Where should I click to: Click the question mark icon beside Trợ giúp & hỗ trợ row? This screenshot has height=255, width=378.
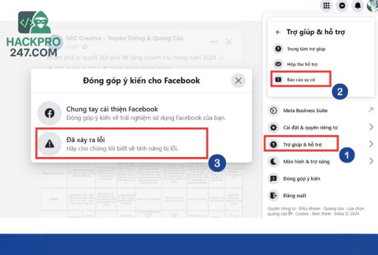coord(273,145)
